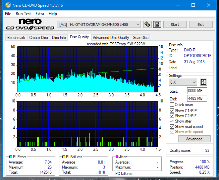Turn off Show read speed
Screen dimensions: 219x180
172,126
